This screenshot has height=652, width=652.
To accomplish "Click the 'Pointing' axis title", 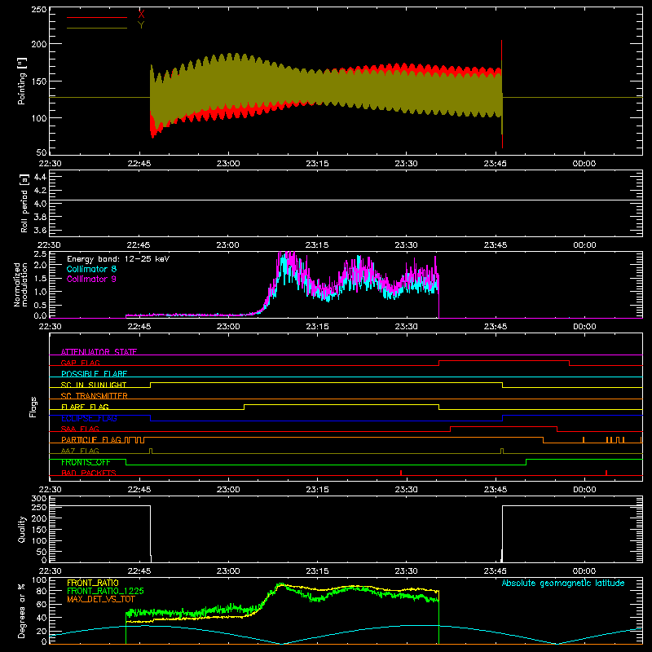I will pyautogui.click(x=22, y=81).
